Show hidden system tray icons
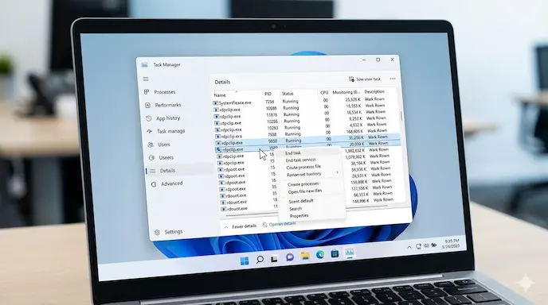The width and height of the screenshot is (548, 305). point(409,247)
